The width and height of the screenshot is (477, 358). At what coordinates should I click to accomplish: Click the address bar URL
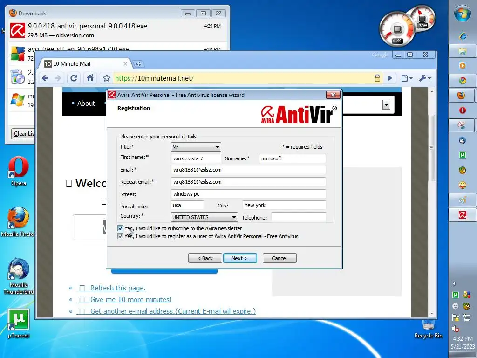point(154,78)
